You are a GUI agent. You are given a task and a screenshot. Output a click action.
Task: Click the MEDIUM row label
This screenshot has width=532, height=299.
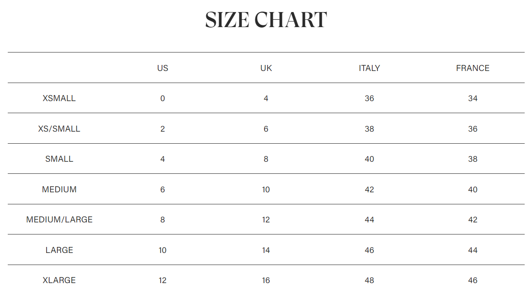pyautogui.click(x=59, y=189)
